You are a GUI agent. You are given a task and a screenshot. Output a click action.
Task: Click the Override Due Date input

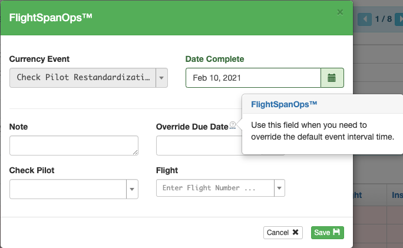199,146
